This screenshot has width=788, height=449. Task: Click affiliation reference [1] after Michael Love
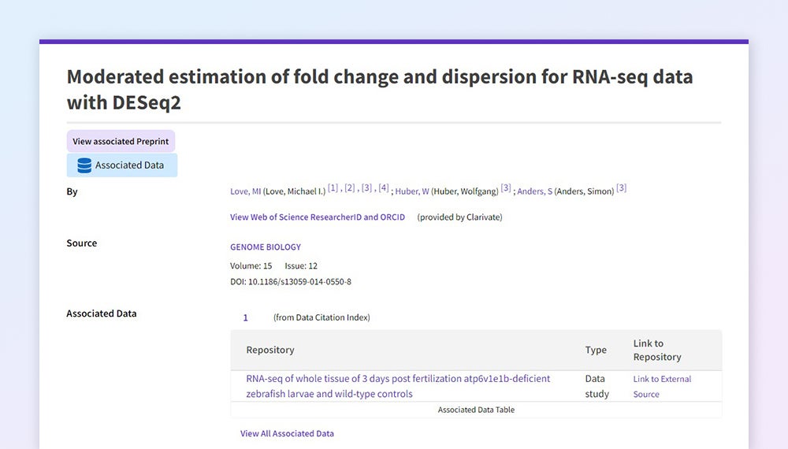click(x=333, y=188)
